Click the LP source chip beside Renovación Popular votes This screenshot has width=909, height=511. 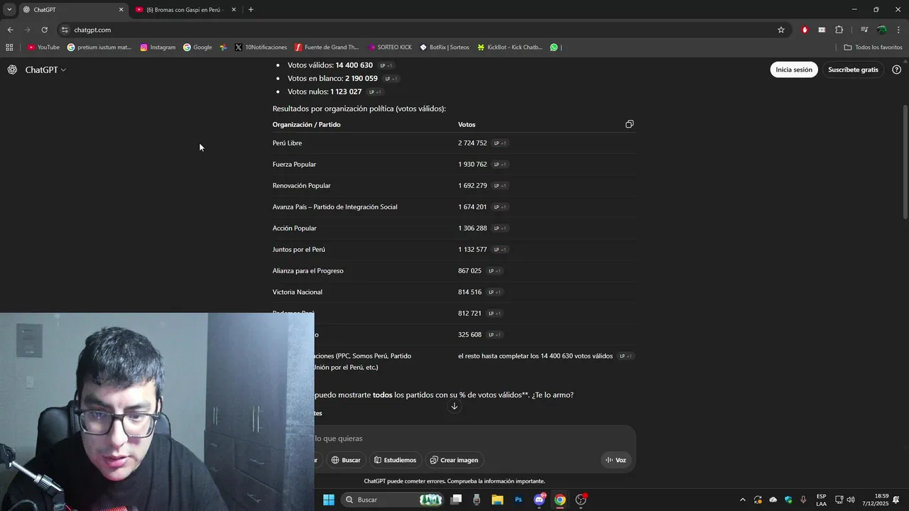[500, 185]
